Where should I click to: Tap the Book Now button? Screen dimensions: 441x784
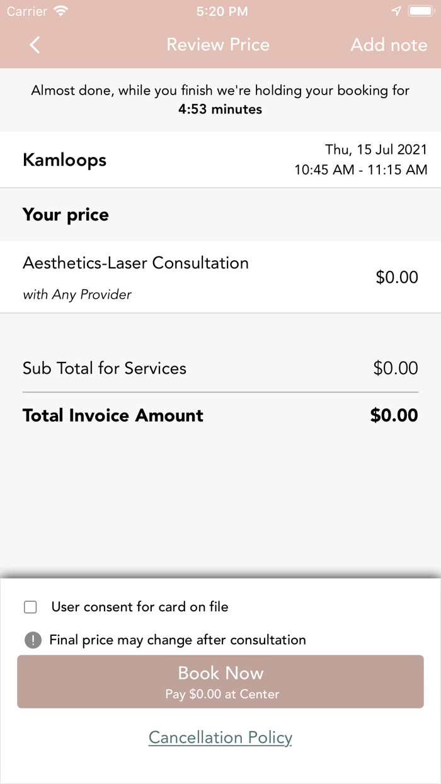[220, 672]
